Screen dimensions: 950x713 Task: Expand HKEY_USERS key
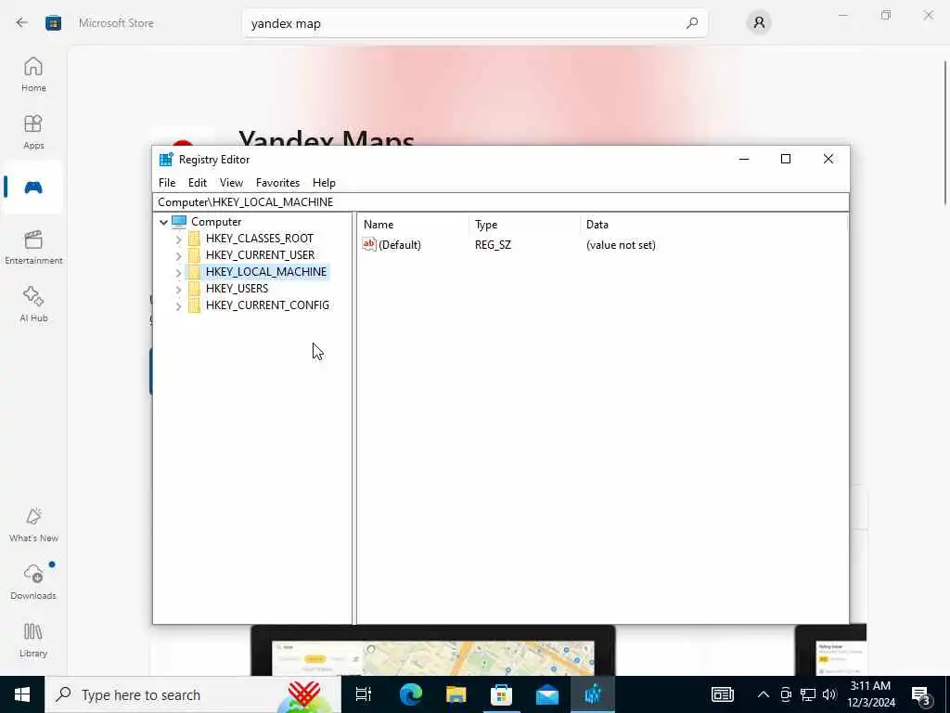[178, 289]
